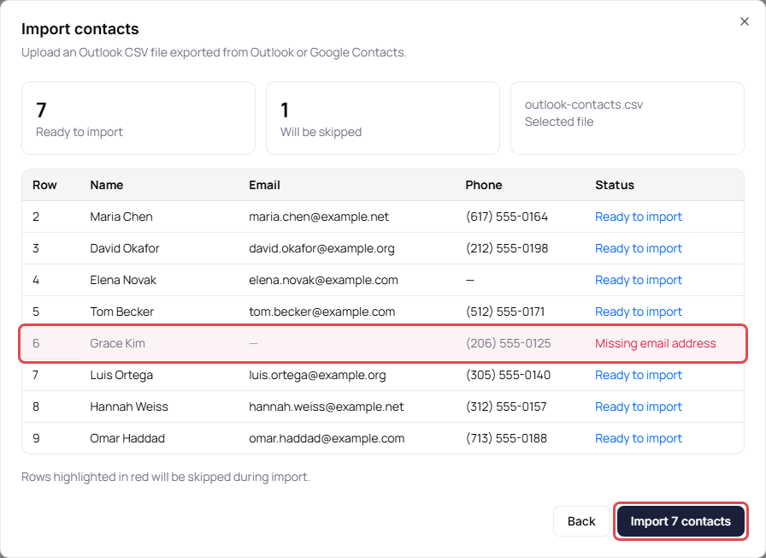
Task: Go back with the Back button
Action: tap(581, 521)
